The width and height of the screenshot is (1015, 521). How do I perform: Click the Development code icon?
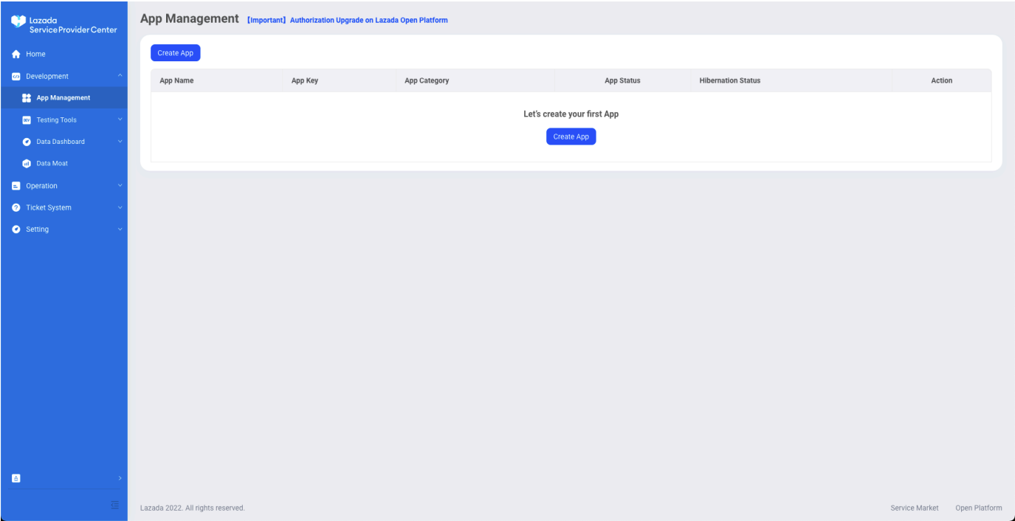click(x=16, y=76)
